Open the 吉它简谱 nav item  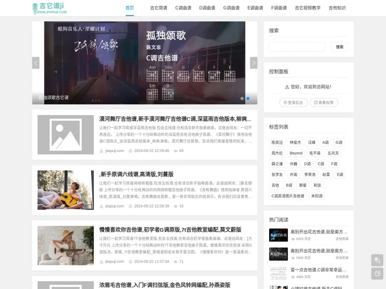[159, 8]
